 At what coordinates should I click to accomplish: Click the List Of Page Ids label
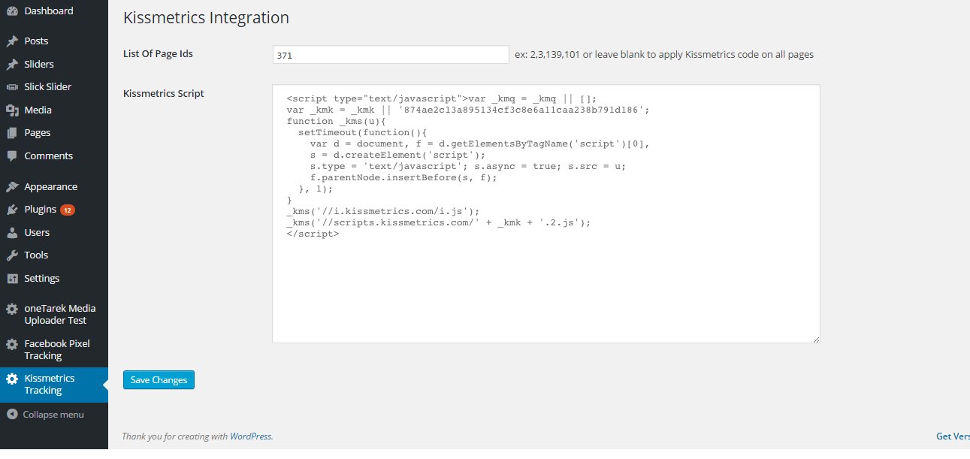click(x=158, y=54)
